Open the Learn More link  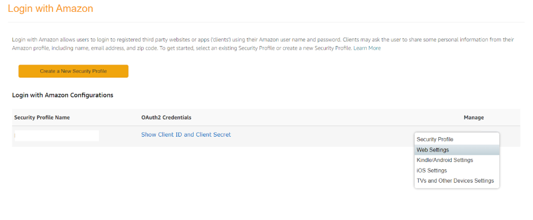point(367,48)
